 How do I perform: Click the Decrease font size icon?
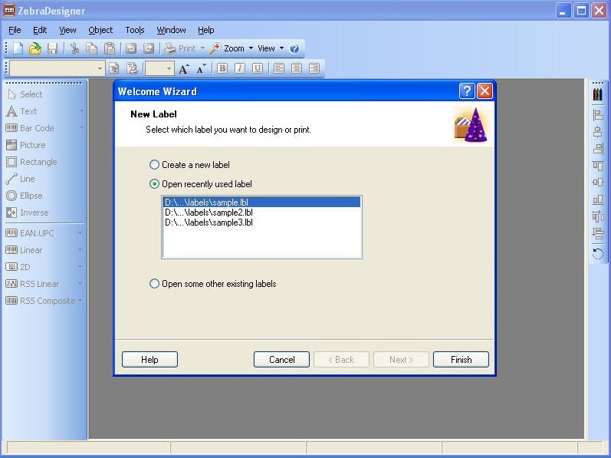[201, 68]
